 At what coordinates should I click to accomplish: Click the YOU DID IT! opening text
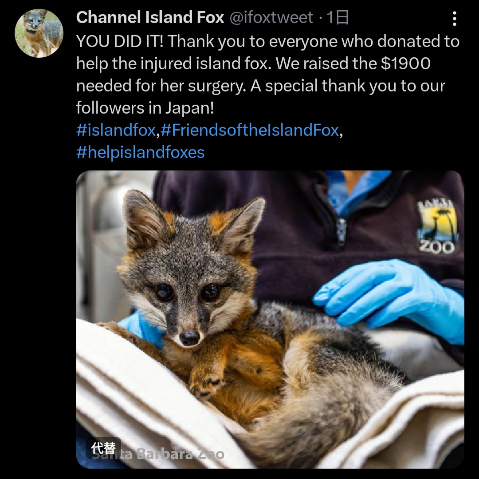tap(120, 41)
